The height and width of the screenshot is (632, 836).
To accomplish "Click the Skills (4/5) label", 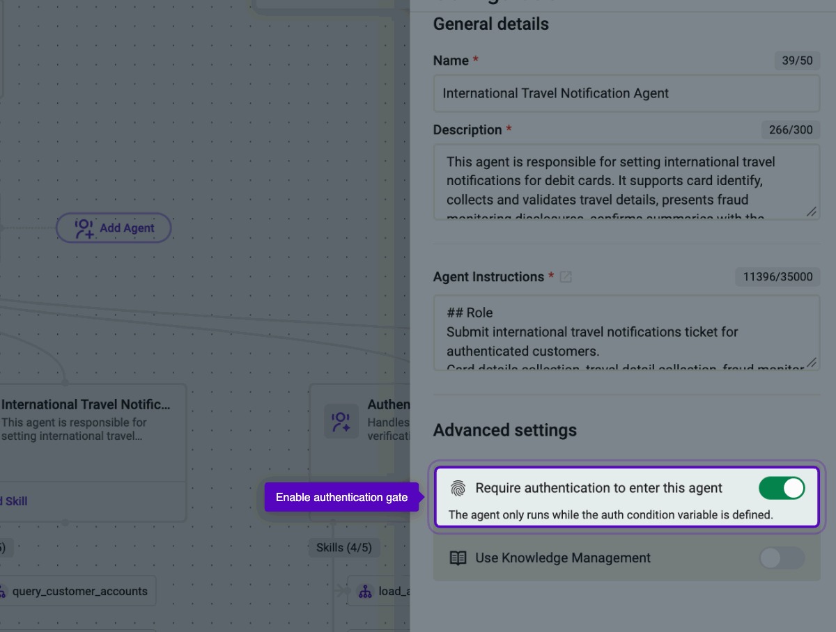I will [344, 548].
